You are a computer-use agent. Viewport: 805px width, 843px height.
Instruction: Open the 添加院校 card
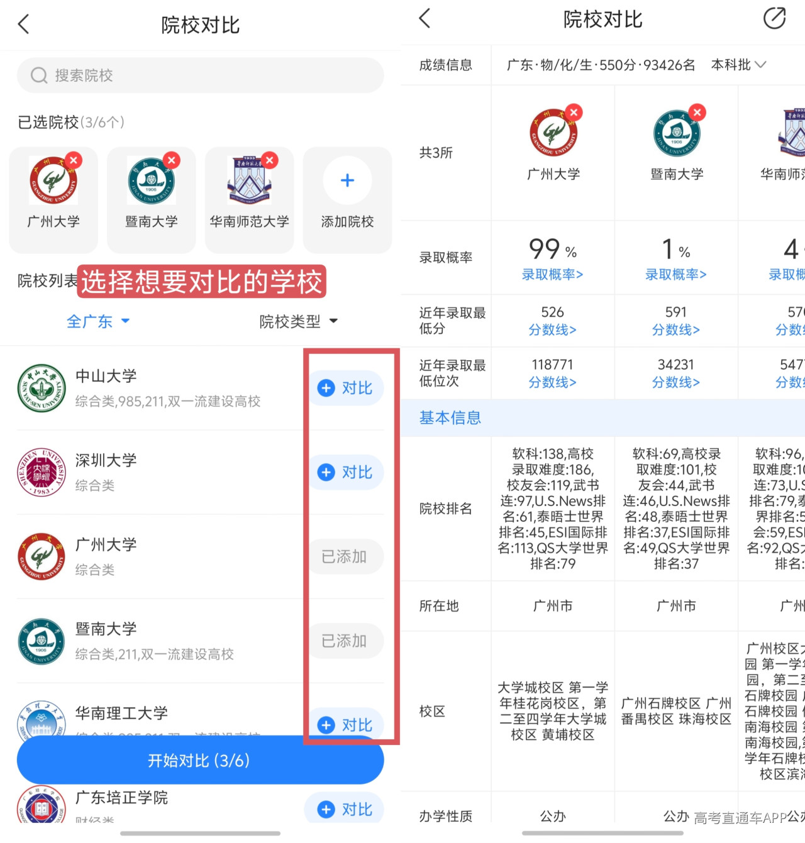click(347, 200)
